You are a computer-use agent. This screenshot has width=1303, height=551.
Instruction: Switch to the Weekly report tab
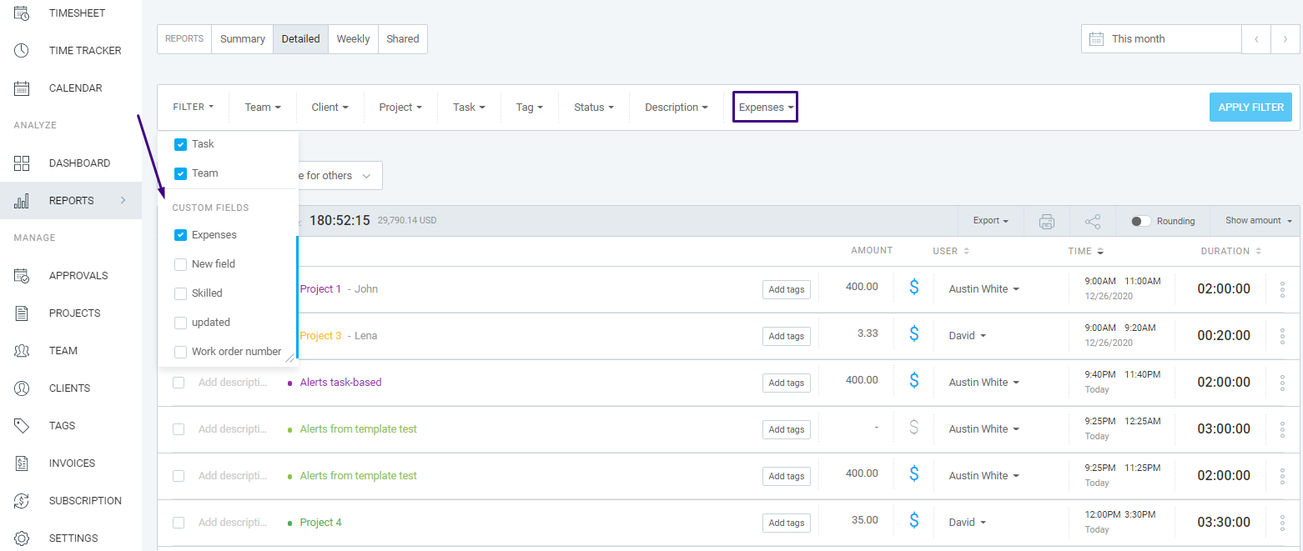[x=353, y=39]
